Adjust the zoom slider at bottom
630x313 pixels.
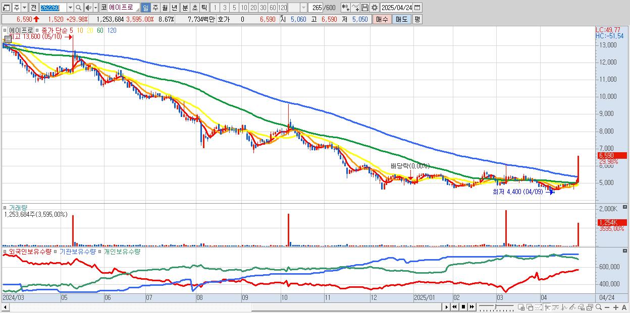click(x=496, y=307)
